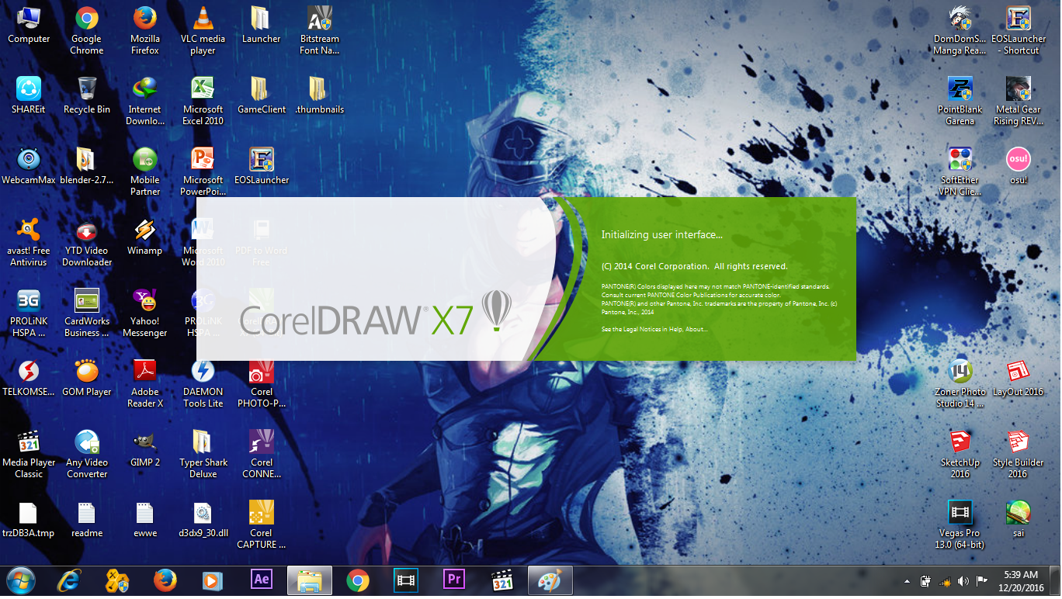Click the Microsoft PowerPoint desktop shortcut
1062x599 pixels.
point(203,172)
